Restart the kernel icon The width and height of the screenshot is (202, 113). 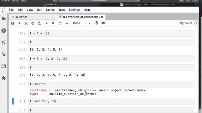pos(60,23)
